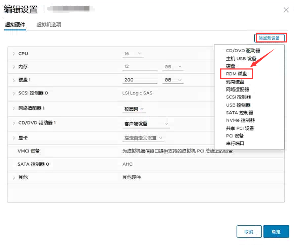Screen dimensions: 294x245
Task: Choose PCI 设备 menu entry
Action: point(235,136)
